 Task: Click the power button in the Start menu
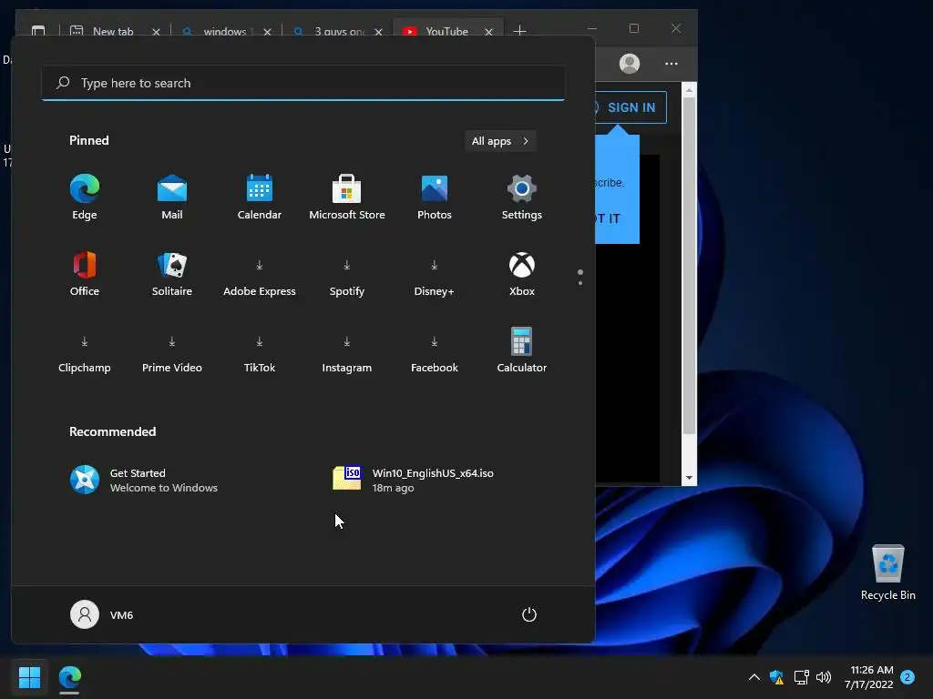pyautogui.click(x=529, y=614)
